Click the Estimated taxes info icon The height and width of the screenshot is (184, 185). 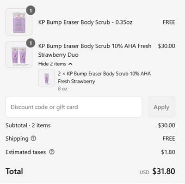click(52, 152)
